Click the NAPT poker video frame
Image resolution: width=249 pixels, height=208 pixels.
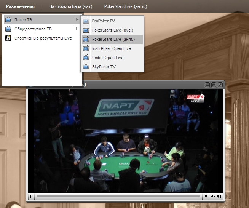pos(126,141)
